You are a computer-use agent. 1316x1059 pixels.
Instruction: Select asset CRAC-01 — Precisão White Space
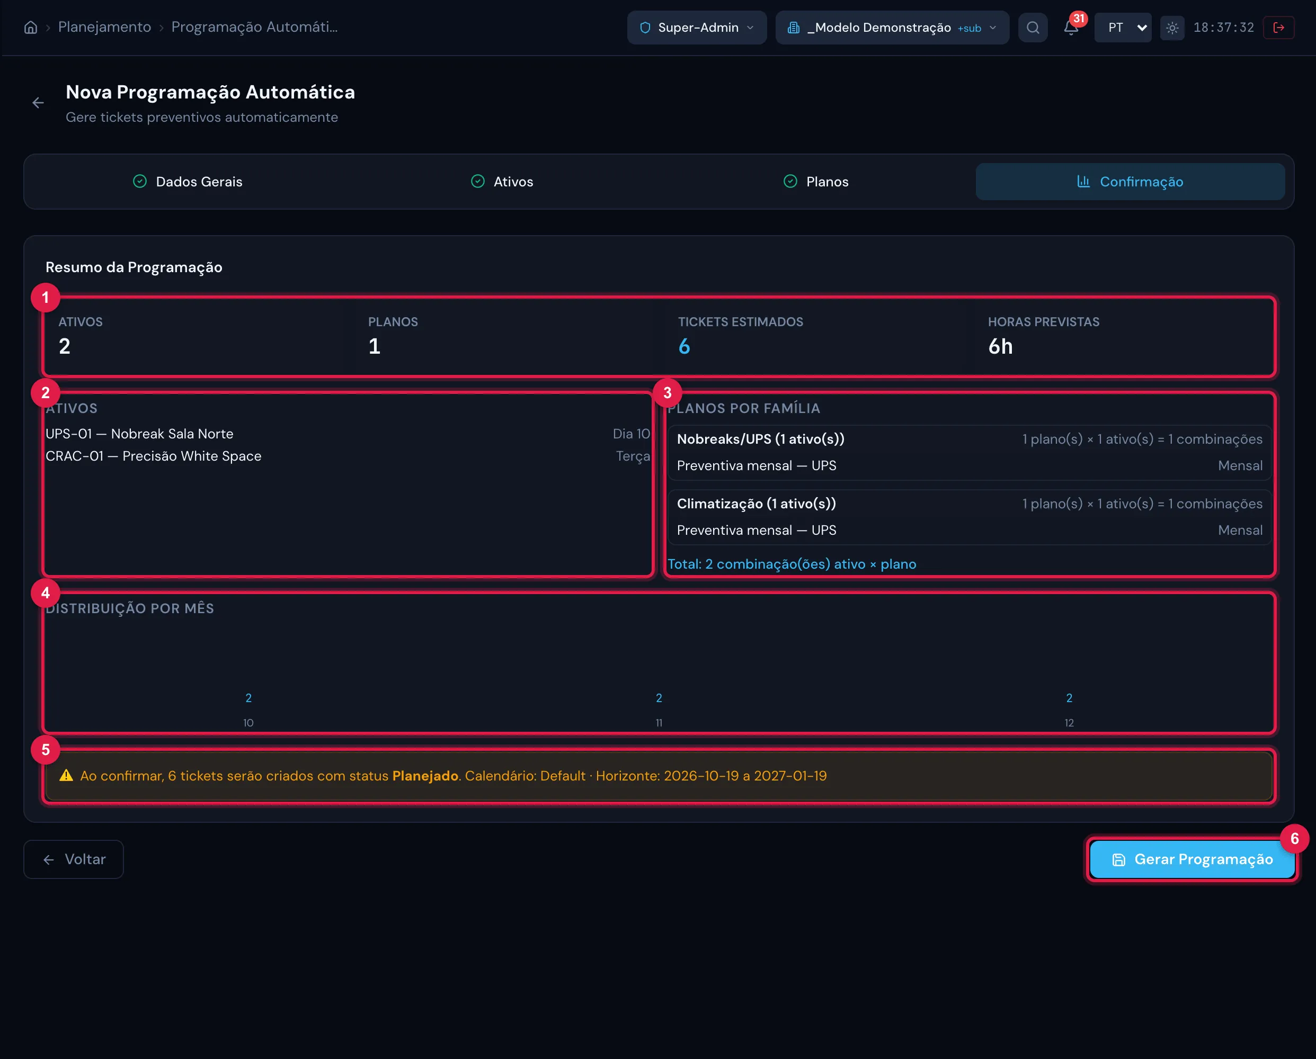[x=348, y=456]
